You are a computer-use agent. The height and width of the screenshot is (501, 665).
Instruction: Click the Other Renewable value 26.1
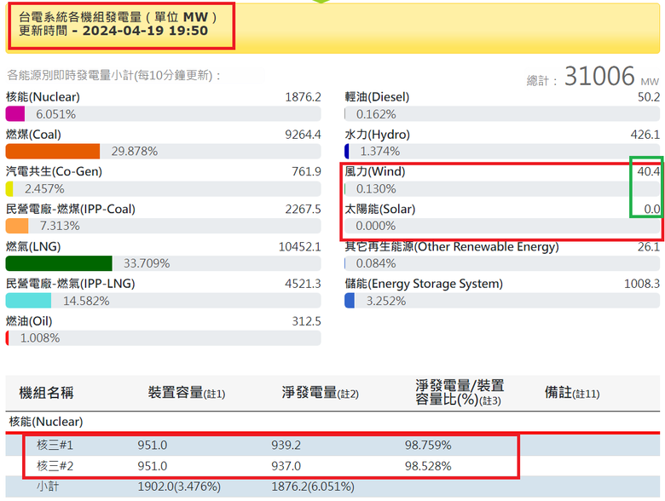coord(649,246)
